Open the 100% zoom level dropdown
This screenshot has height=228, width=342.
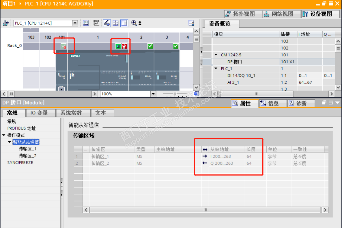tap(153, 94)
